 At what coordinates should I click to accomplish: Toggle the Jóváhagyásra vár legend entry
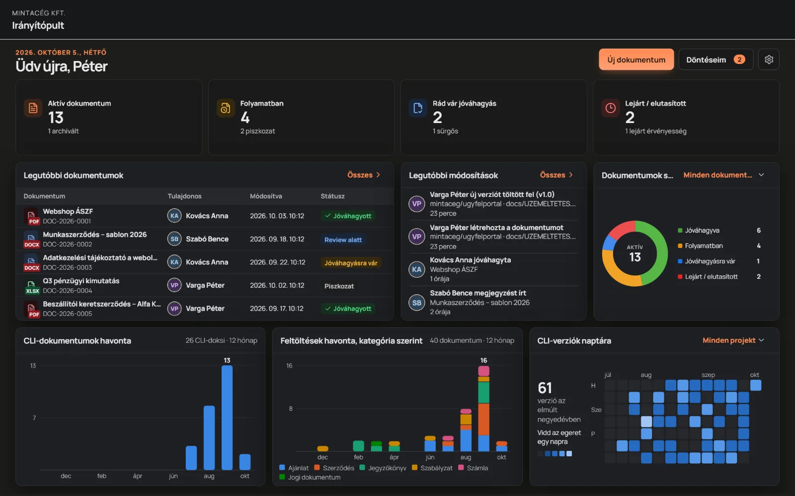pos(719,261)
